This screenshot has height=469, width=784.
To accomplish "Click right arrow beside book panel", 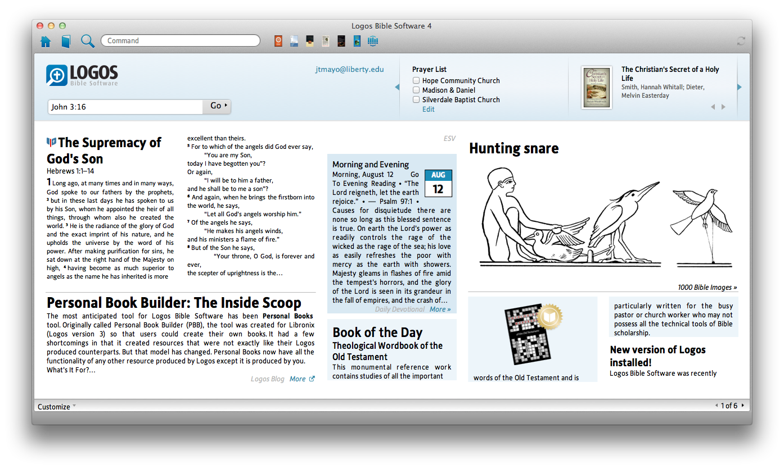I will pyautogui.click(x=740, y=87).
